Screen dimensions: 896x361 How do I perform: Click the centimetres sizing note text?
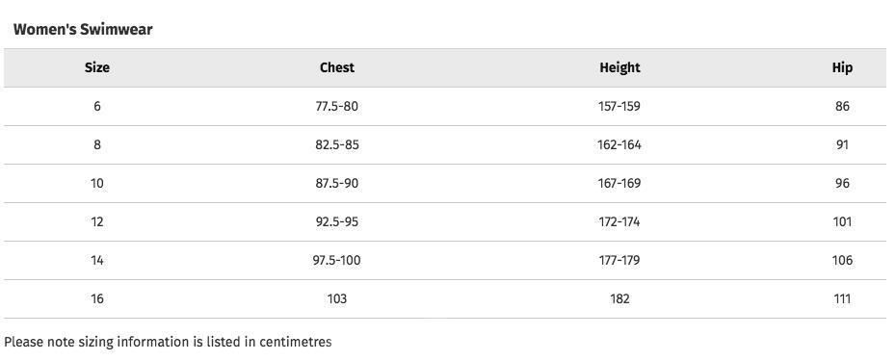tap(168, 342)
